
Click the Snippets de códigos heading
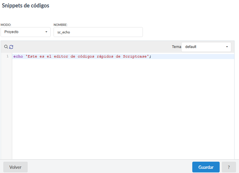tap(25, 5)
